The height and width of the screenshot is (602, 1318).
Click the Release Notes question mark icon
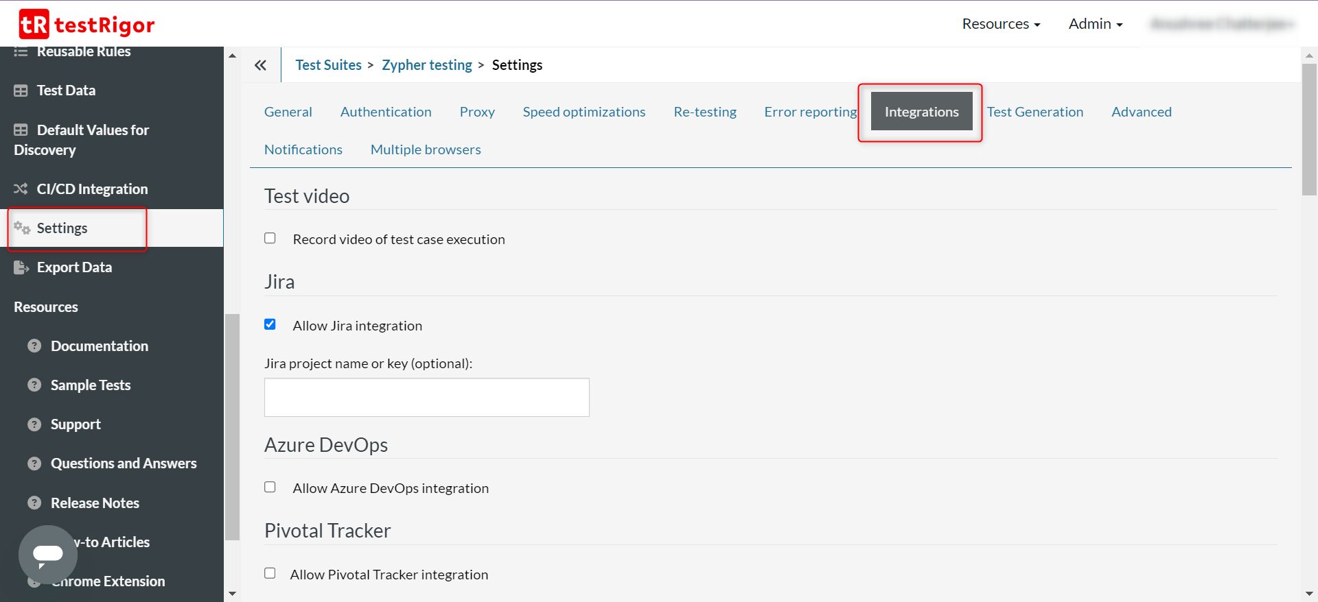34,503
